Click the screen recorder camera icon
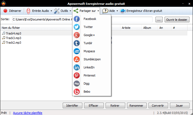 pyautogui.click(x=123, y=11)
